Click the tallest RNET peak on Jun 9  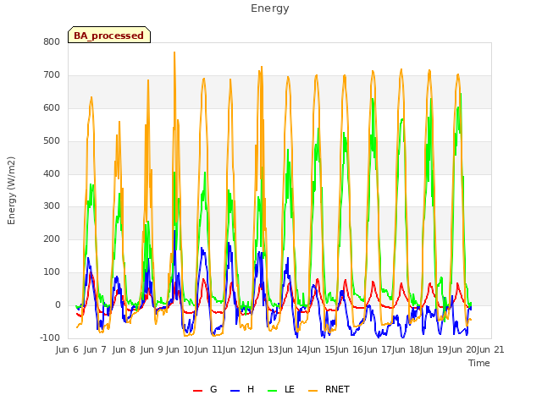tap(174, 52)
